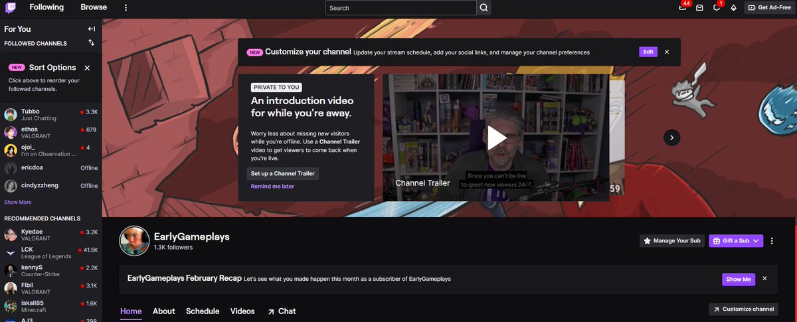Open kennyS recommended channel avatar

[x=11, y=271]
